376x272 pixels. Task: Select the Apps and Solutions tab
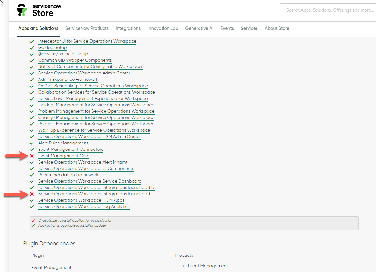click(x=38, y=28)
